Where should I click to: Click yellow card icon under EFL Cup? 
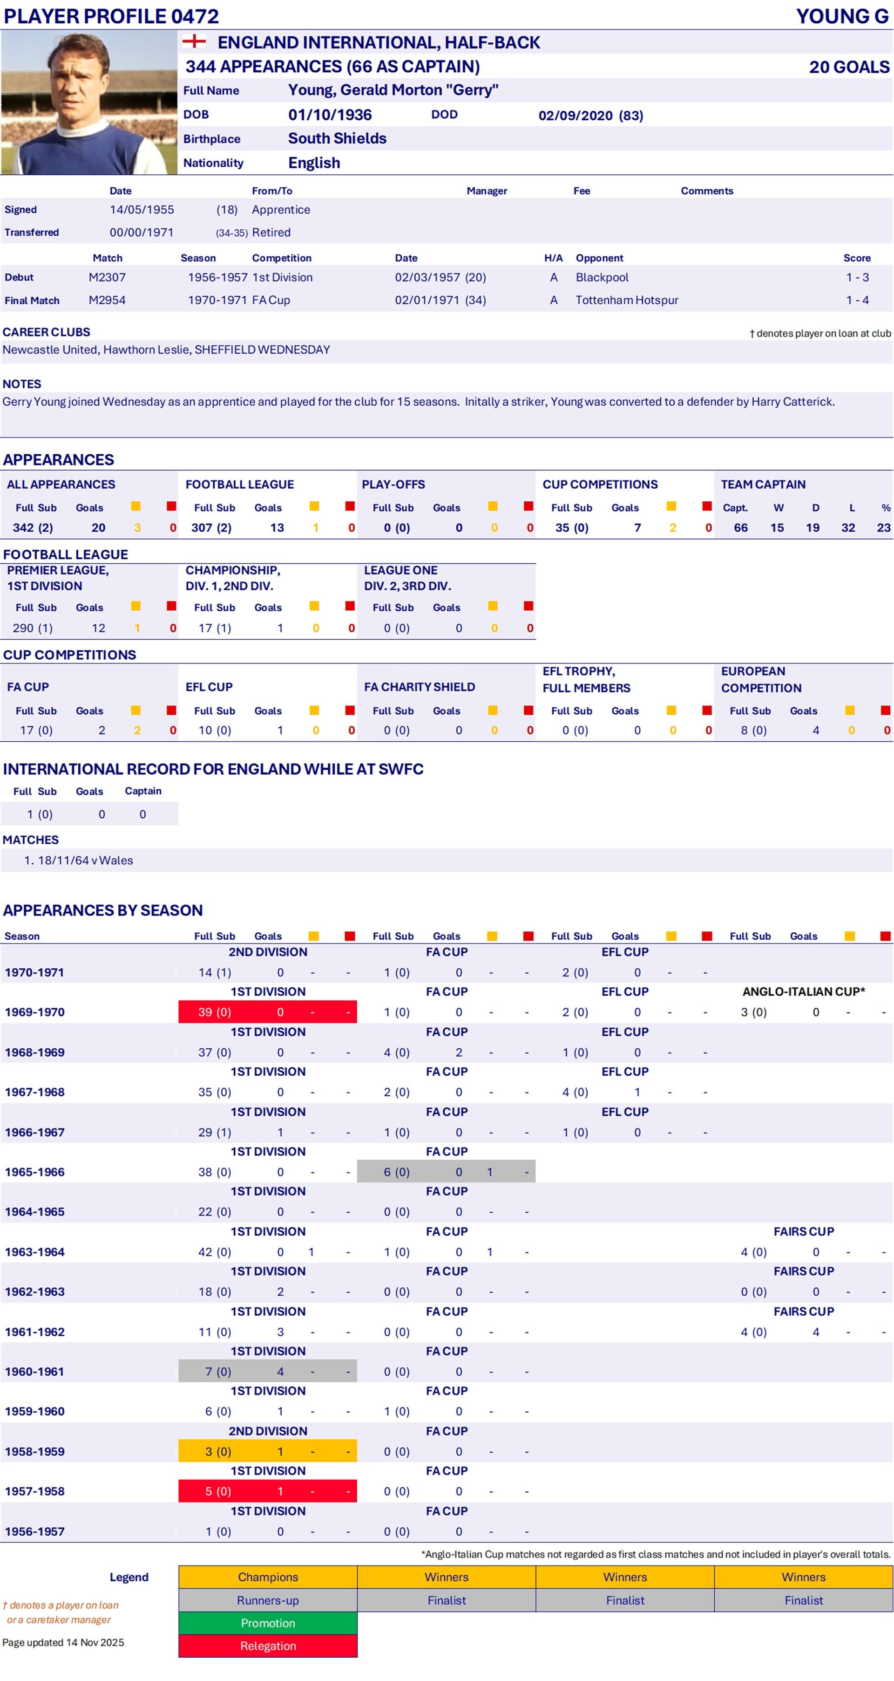click(x=314, y=710)
